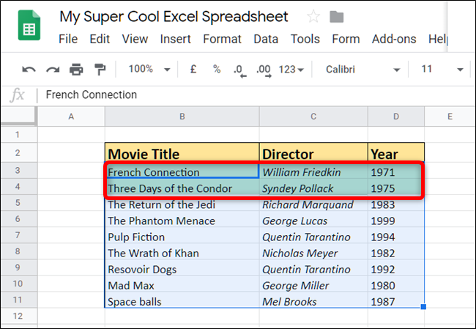Open the Google Sheets home icon

click(29, 29)
